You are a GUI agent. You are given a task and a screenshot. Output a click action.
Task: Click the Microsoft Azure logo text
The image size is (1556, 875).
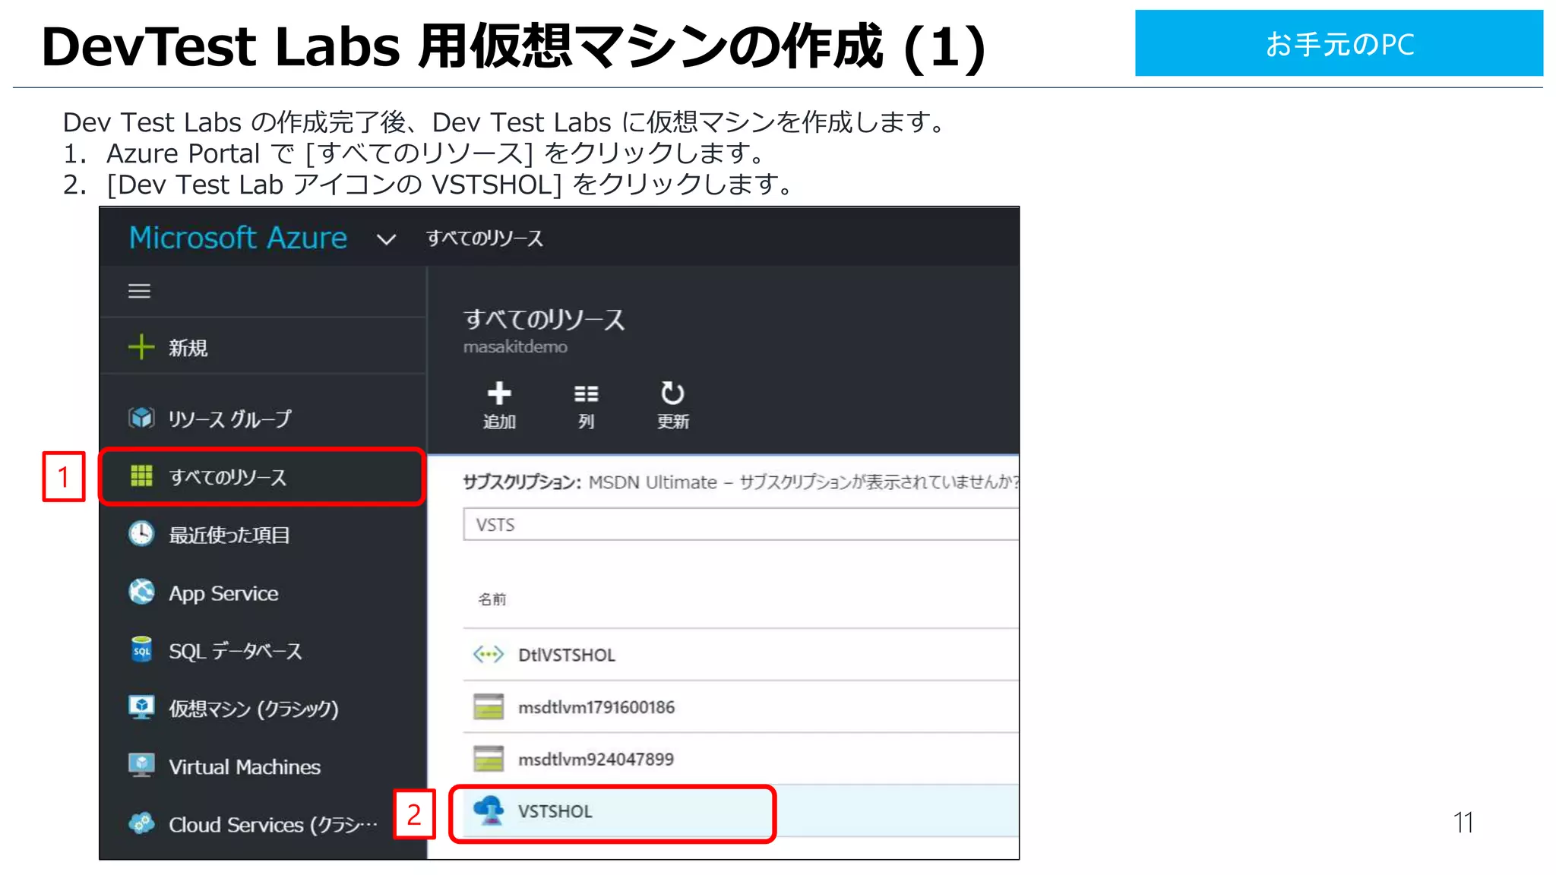tap(238, 238)
